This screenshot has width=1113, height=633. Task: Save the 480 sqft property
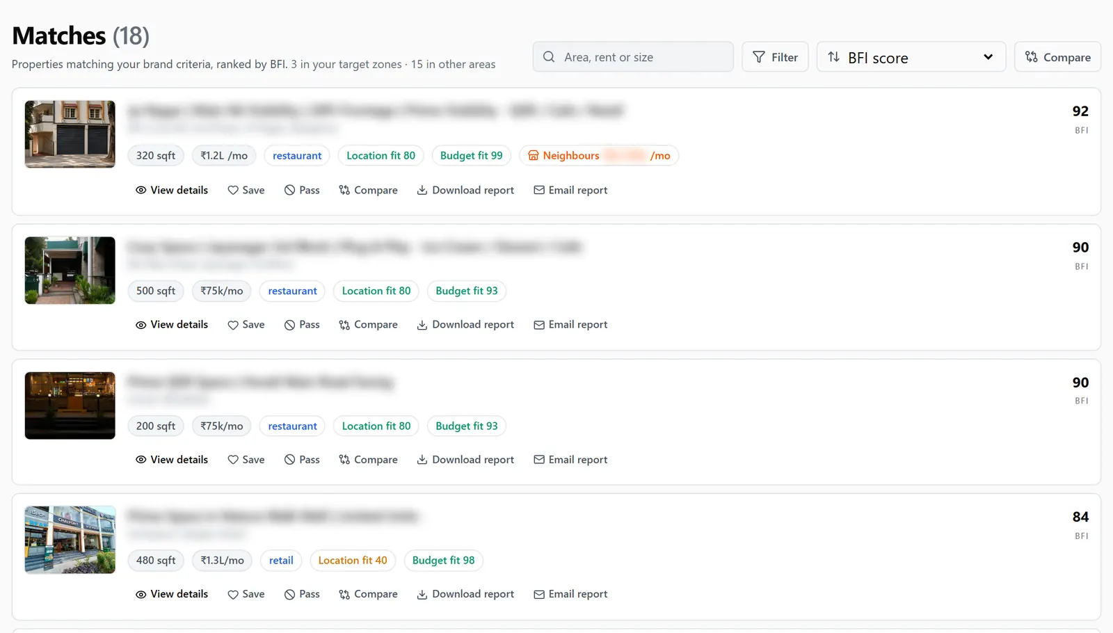coord(246,594)
